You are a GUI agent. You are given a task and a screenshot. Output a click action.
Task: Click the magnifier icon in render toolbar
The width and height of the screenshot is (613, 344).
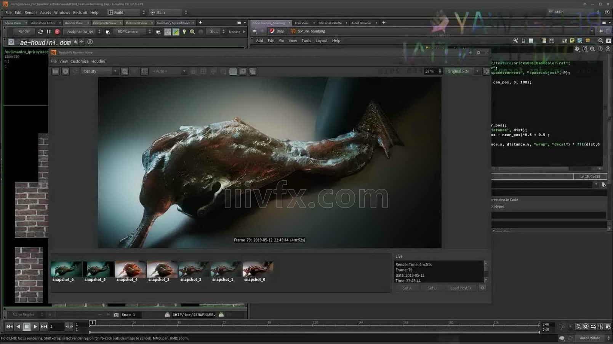tap(192, 32)
